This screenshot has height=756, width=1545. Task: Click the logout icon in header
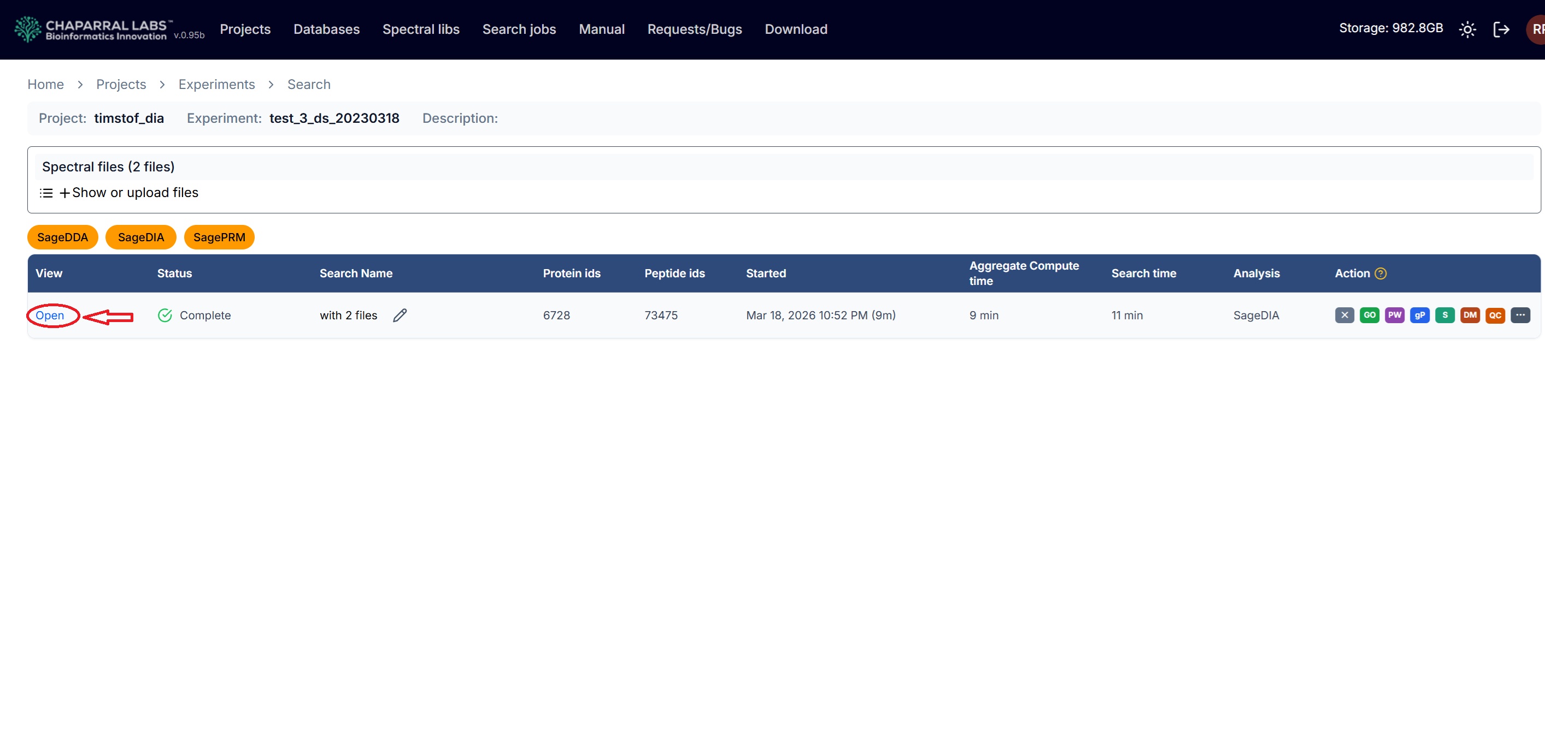click(x=1501, y=29)
